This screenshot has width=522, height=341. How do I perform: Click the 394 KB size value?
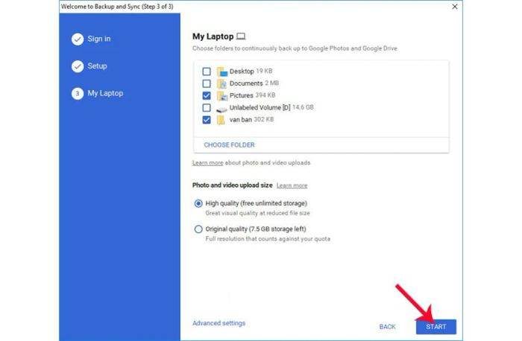coord(265,95)
